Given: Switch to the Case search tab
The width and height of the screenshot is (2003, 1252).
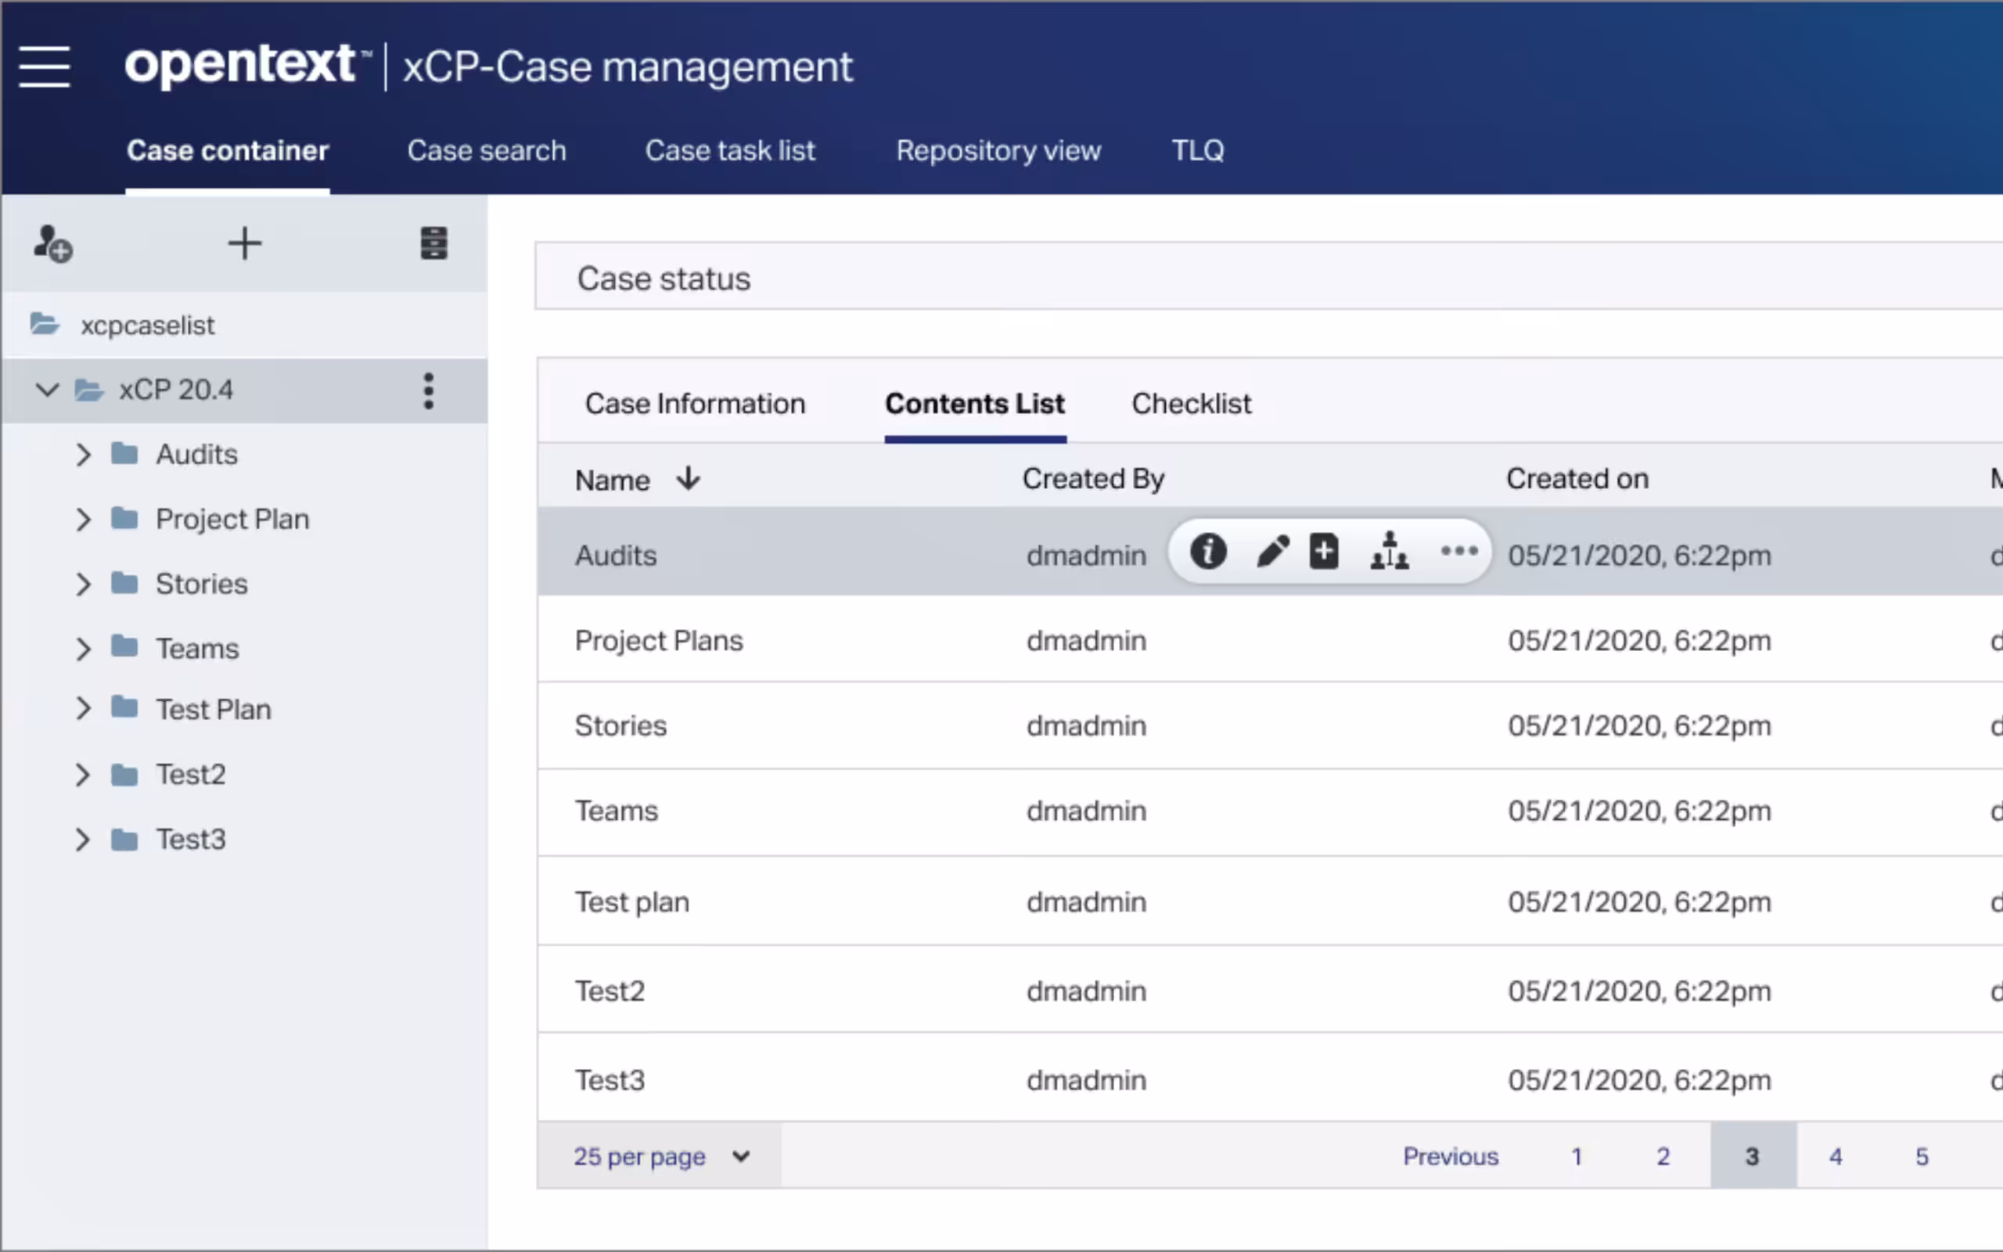Looking at the screenshot, I should click(x=487, y=151).
